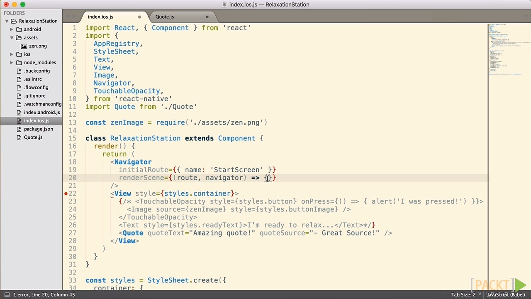
Task: Click the .buckconfig file icon
Action: click(19, 71)
